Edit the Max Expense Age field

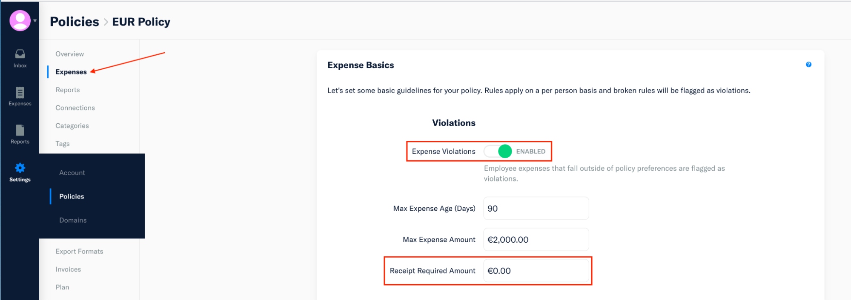(536, 208)
